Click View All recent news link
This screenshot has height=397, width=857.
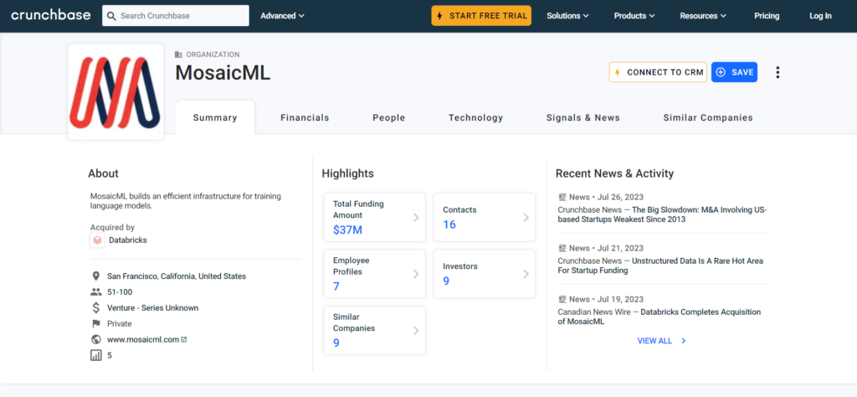[661, 341]
